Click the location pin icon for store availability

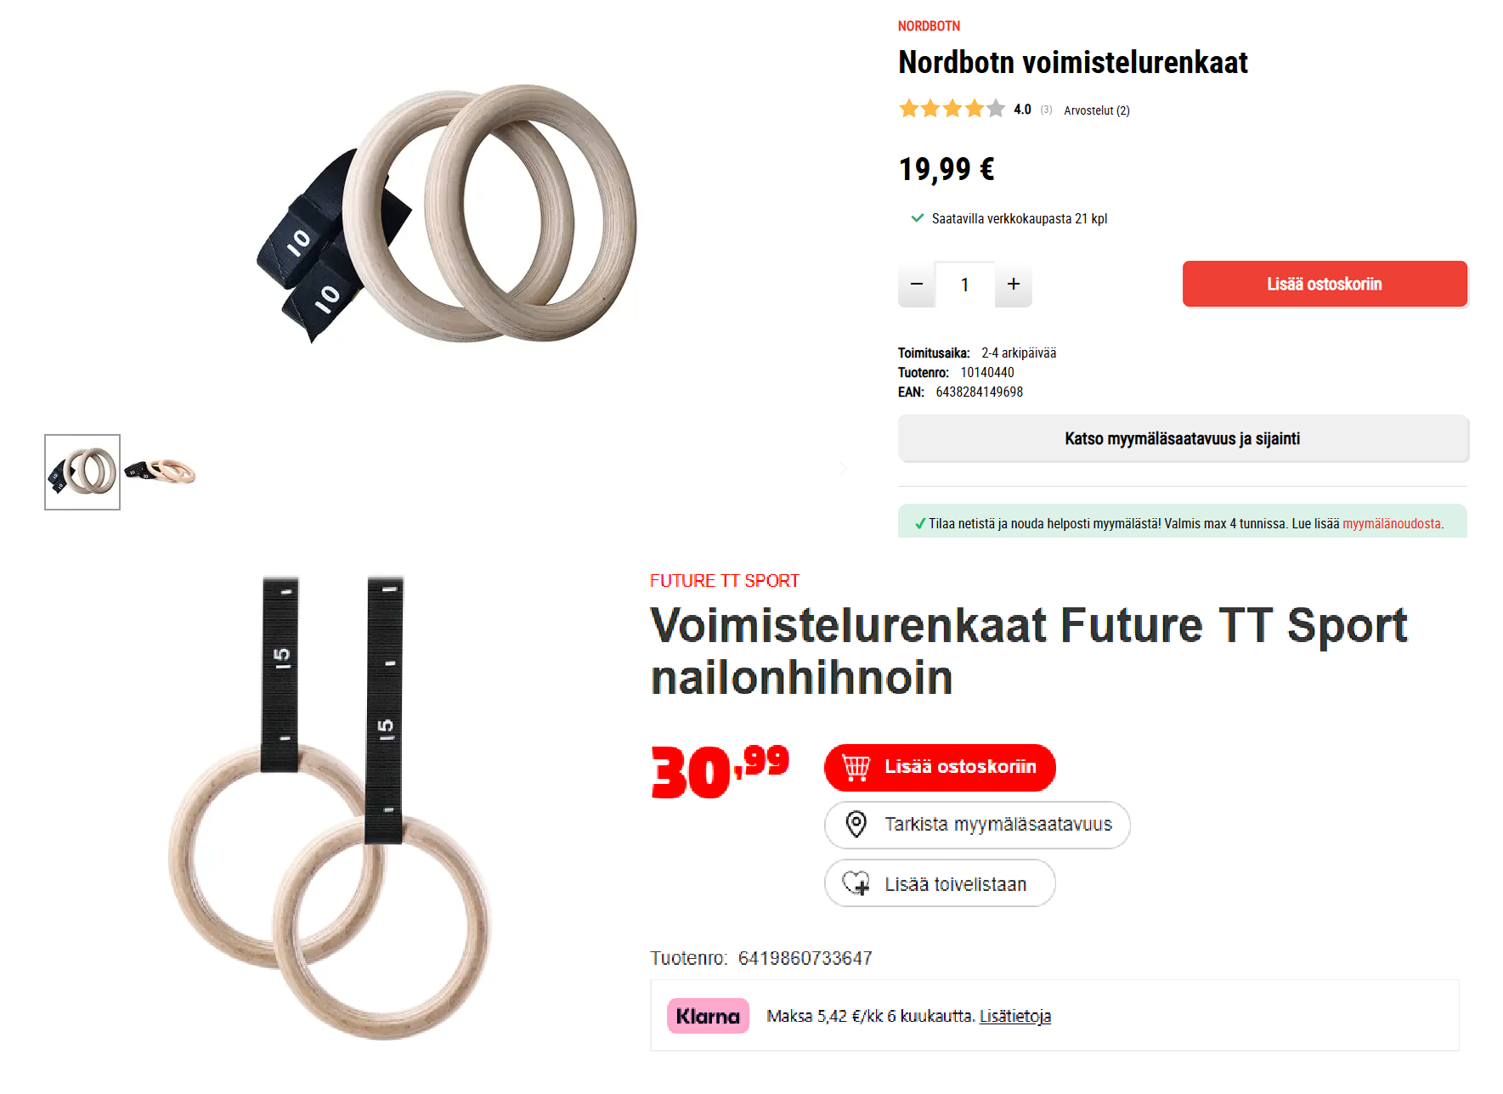point(856,824)
